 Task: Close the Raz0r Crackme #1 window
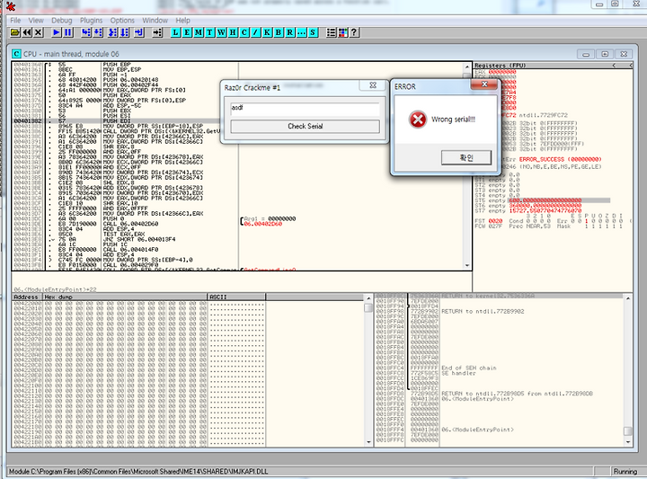point(373,85)
